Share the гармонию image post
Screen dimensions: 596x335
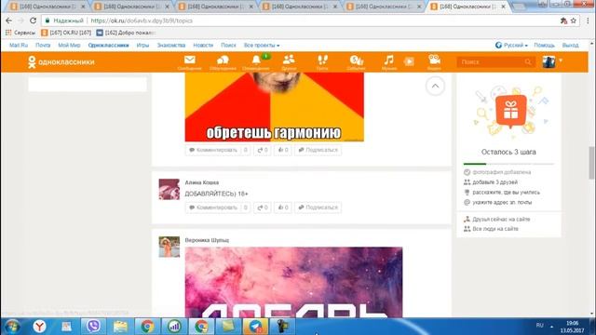(263, 150)
